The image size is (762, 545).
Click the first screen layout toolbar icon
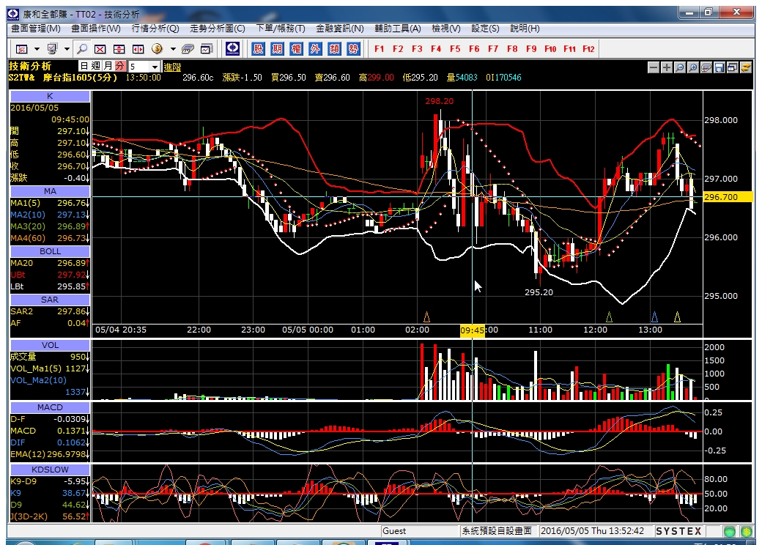(22, 48)
